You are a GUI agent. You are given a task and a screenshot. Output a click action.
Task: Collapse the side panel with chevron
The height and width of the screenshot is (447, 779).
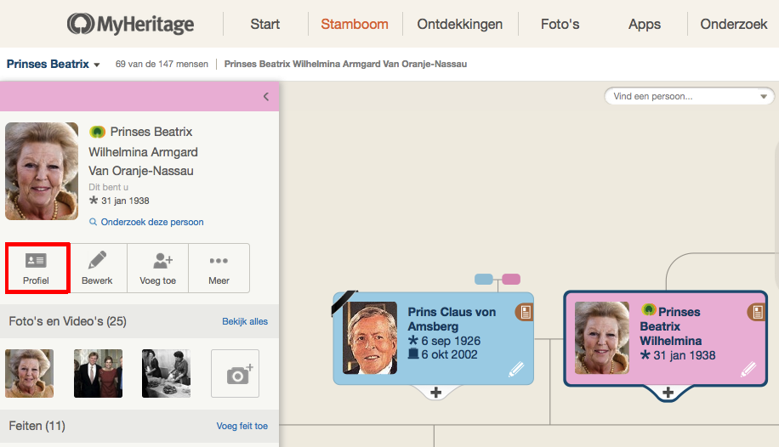click(265, 97)
